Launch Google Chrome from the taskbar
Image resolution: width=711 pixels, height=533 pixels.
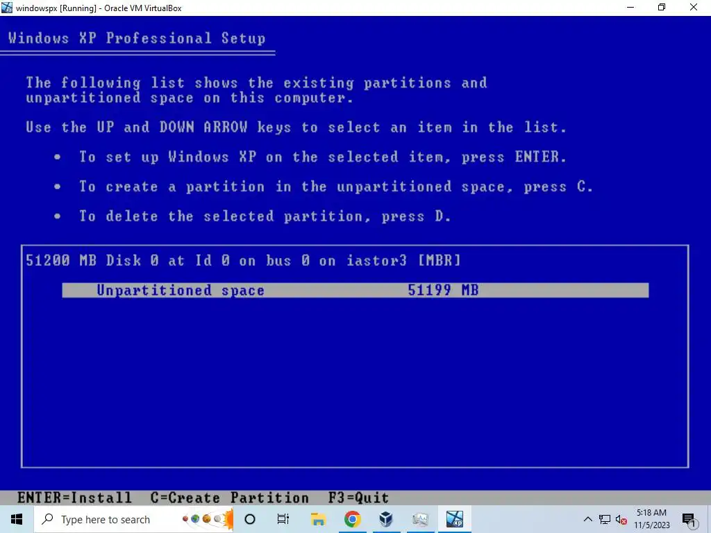[352, 519]
